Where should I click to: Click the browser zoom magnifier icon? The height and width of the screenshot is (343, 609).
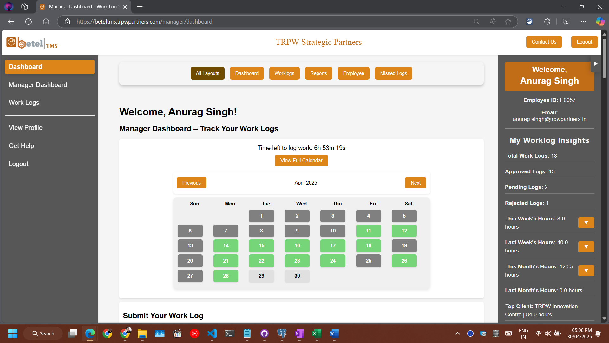tap(476, 22)
